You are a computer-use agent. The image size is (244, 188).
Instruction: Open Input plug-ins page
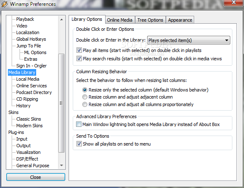(22, 139)
